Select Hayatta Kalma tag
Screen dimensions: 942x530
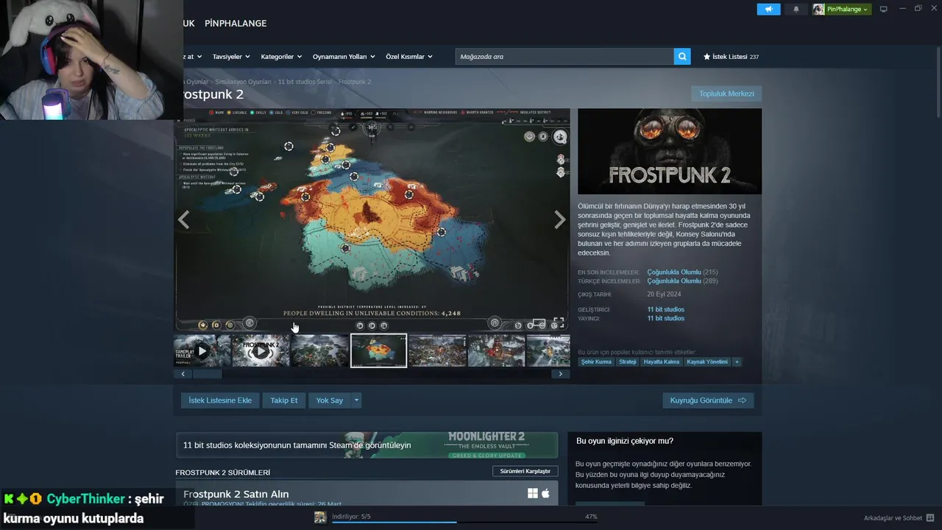[661, 362]
